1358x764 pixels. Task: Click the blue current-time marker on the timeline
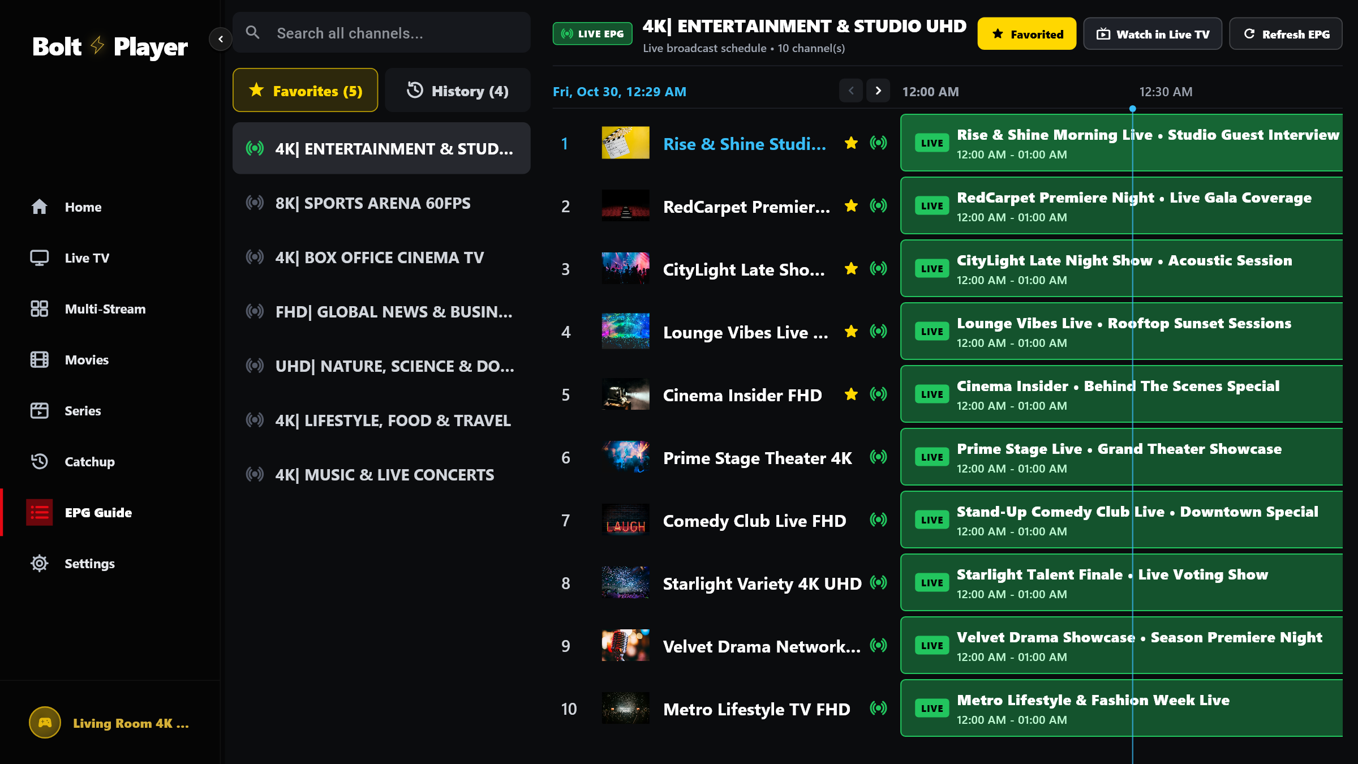pos(1132,109)
